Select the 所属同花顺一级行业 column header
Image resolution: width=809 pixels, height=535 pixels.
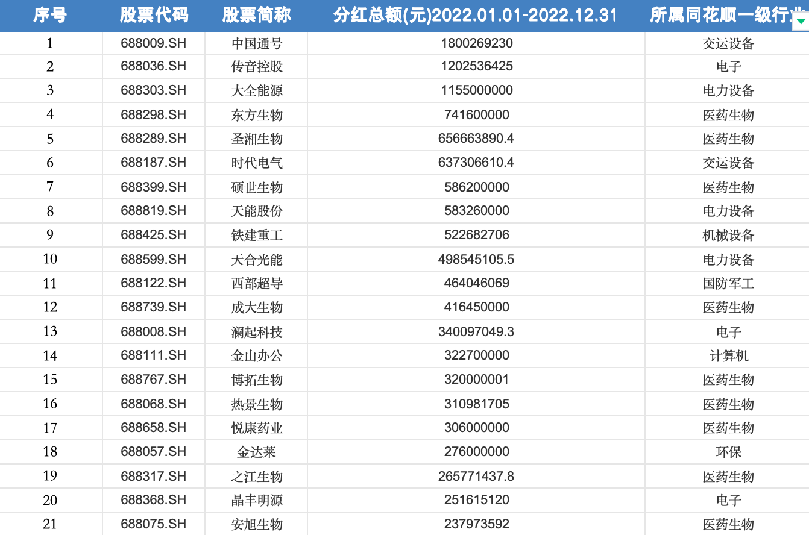[727, 16]
